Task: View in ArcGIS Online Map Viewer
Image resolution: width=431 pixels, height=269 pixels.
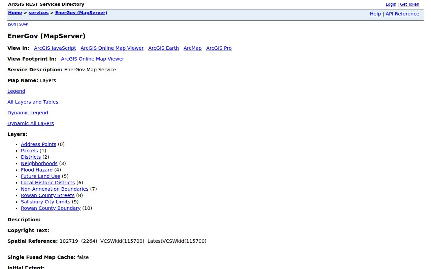Action: (x=112, y=48)
